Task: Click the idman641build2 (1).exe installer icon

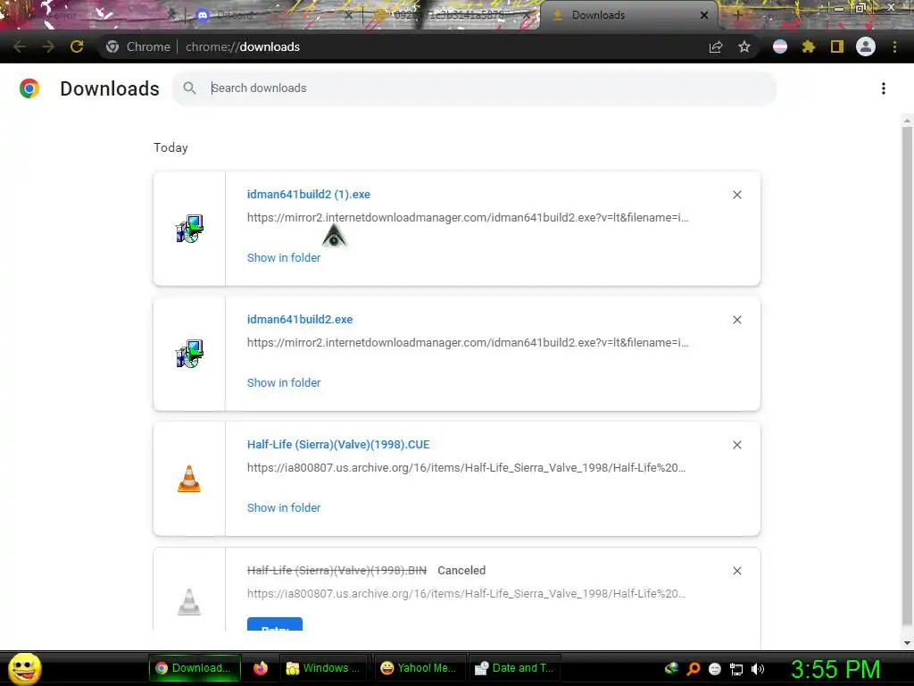Action: (x=189, y=229)
